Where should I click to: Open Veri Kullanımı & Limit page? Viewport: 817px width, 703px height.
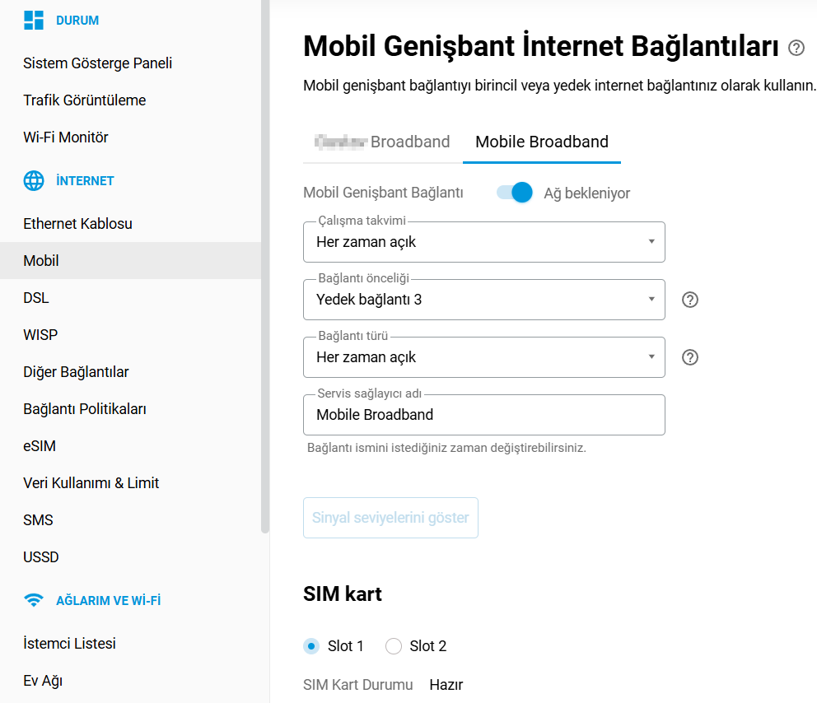91,483
